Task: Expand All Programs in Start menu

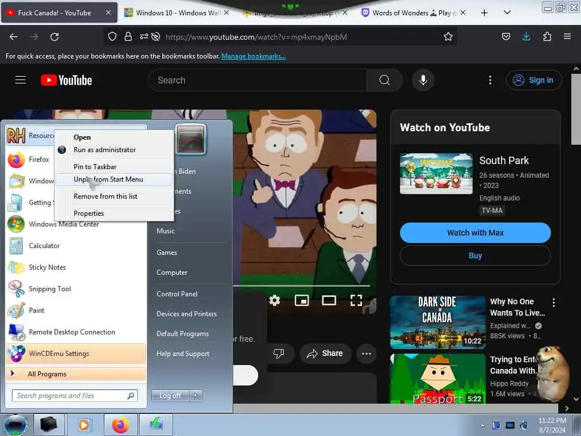Action: coord(77,374)
